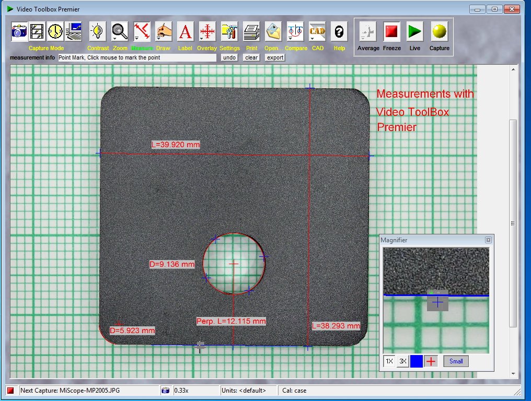The width and height of the screenshot is (531, 401).
Task: Select the Measure tool
Action: [142, 32]
